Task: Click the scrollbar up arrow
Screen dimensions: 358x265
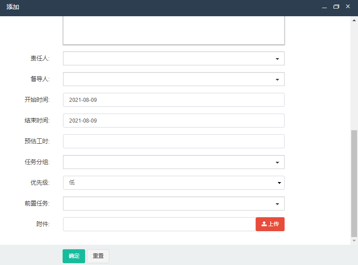Action: (x=354, y=20)
